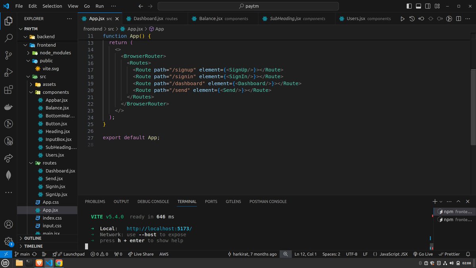
Task: Toggle Go Live server in status bar
Action: 422,254
